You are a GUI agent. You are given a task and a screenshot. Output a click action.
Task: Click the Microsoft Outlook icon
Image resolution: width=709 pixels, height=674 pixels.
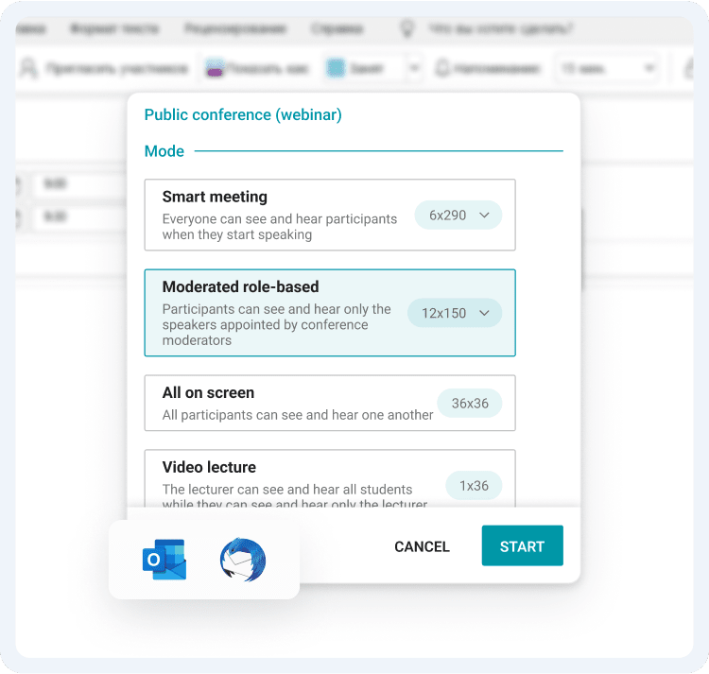click(x=164, y=560)
